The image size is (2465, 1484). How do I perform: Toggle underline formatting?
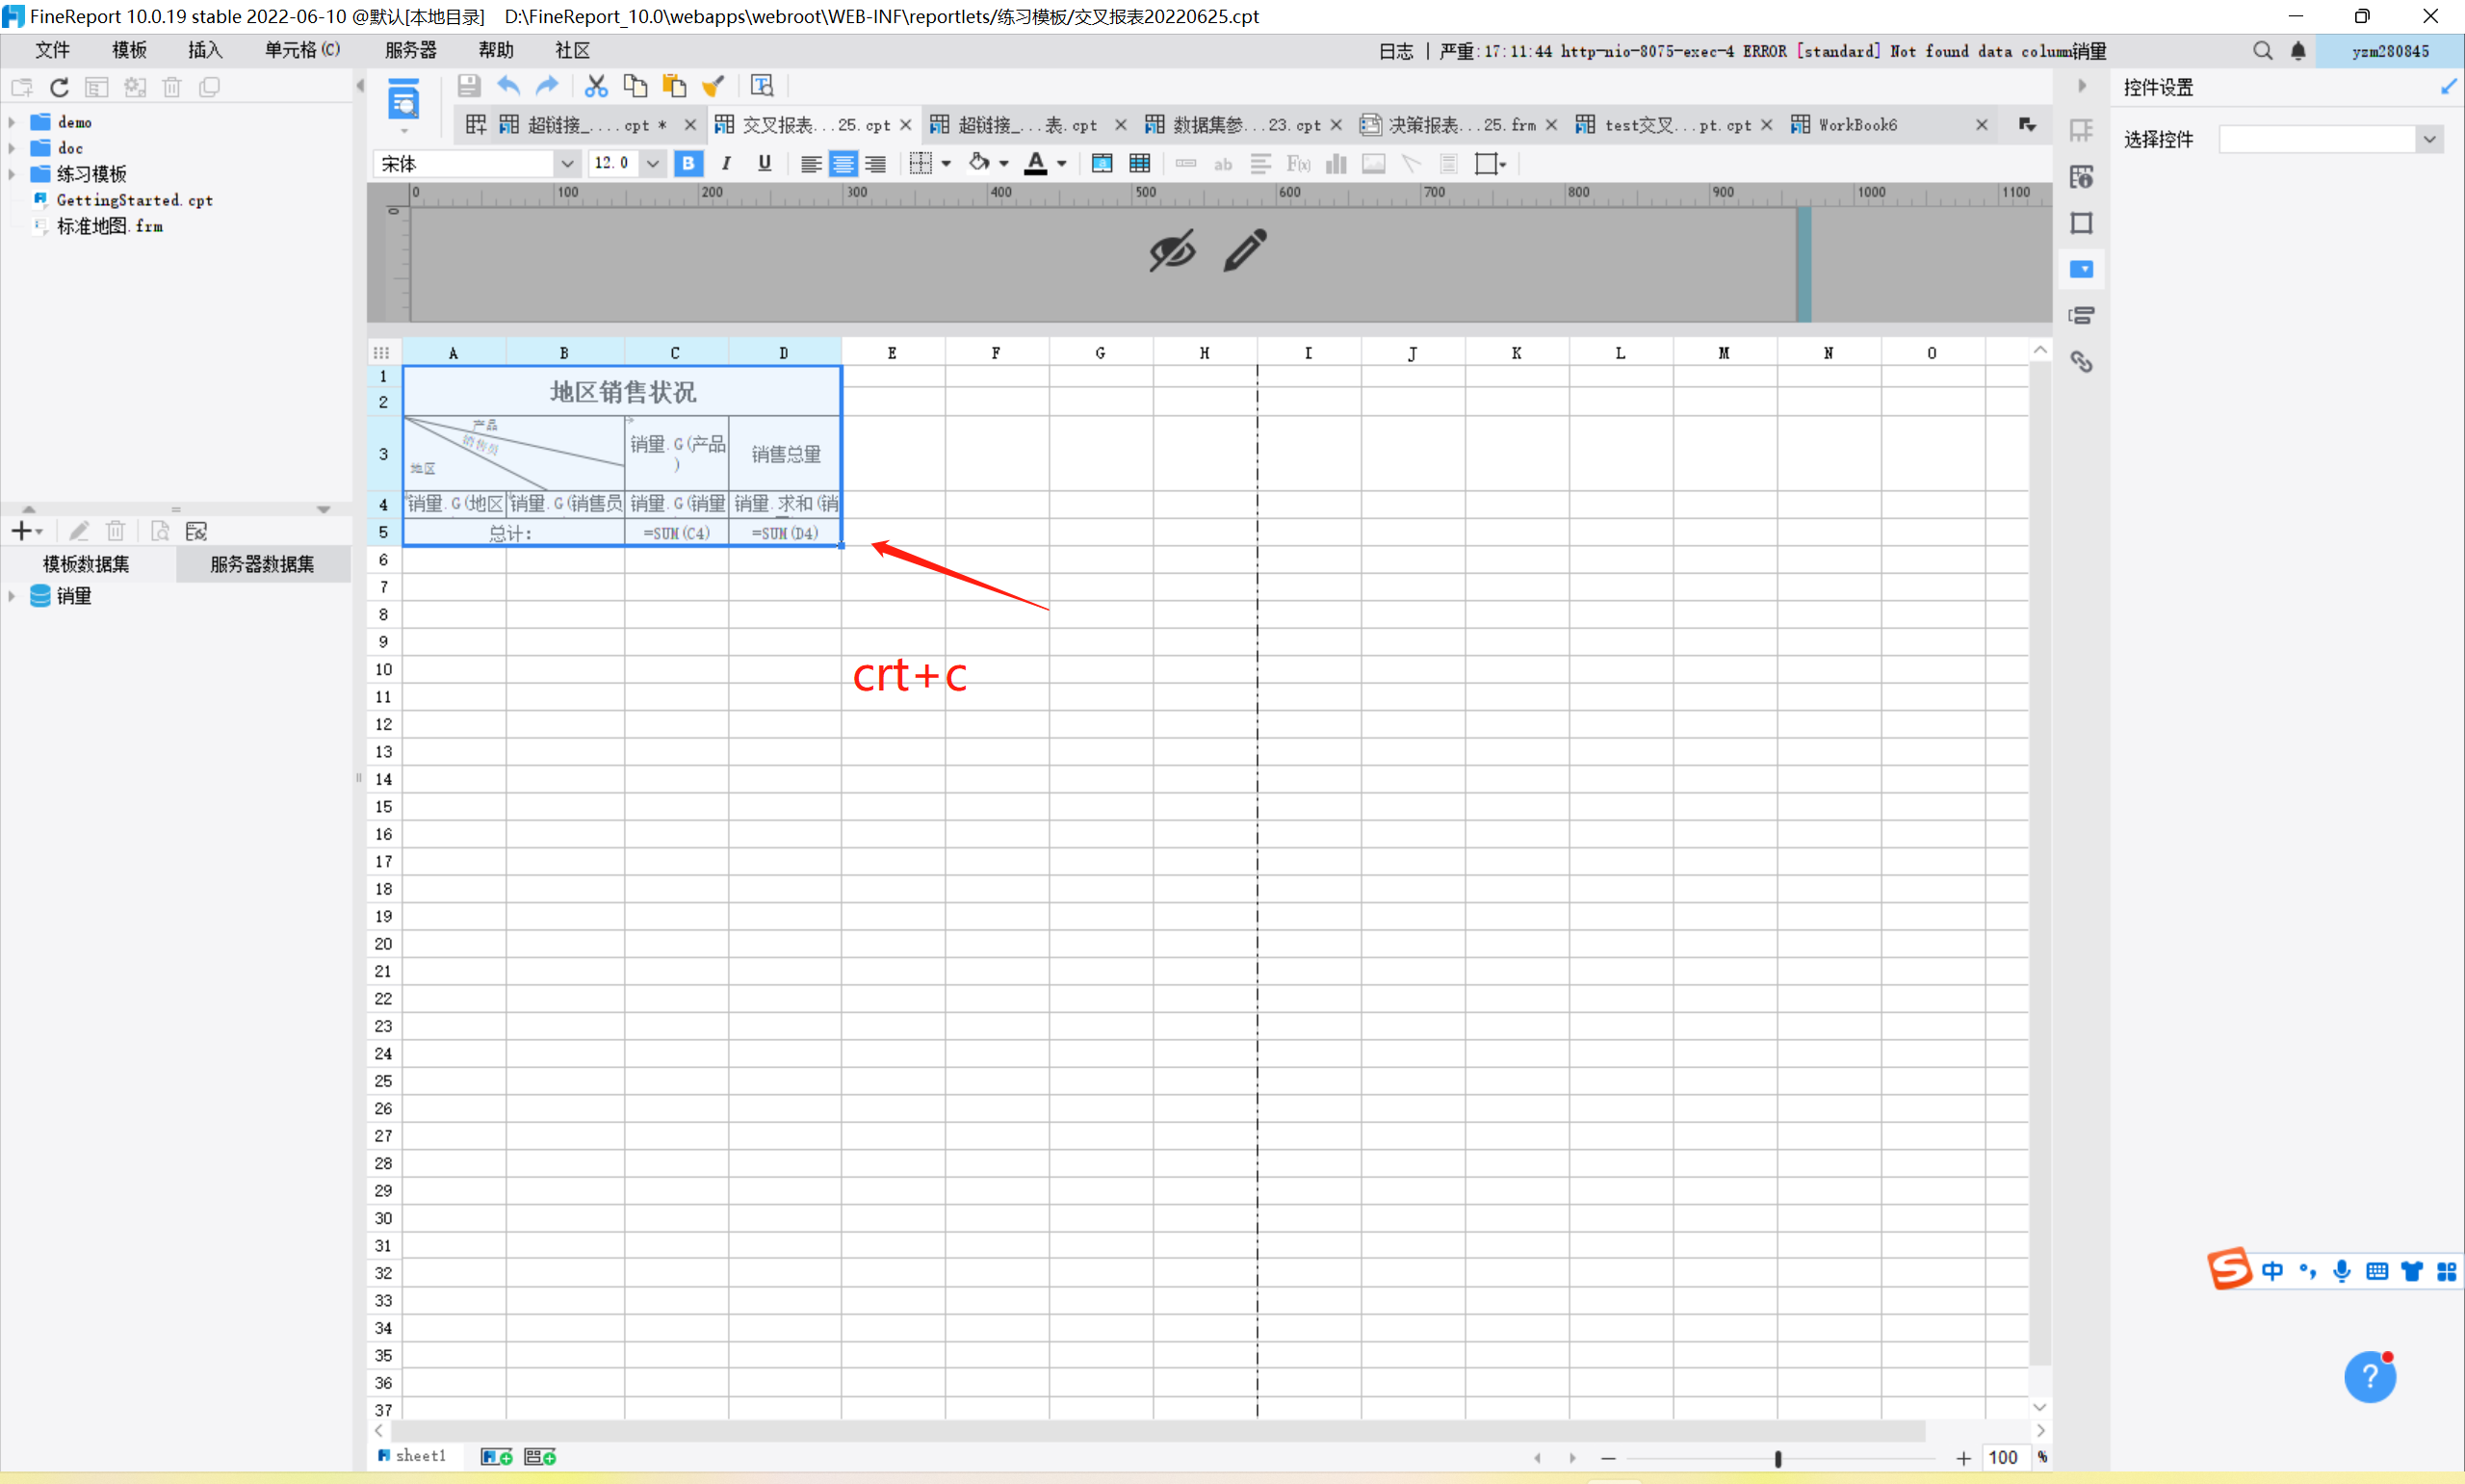[764, 164]
